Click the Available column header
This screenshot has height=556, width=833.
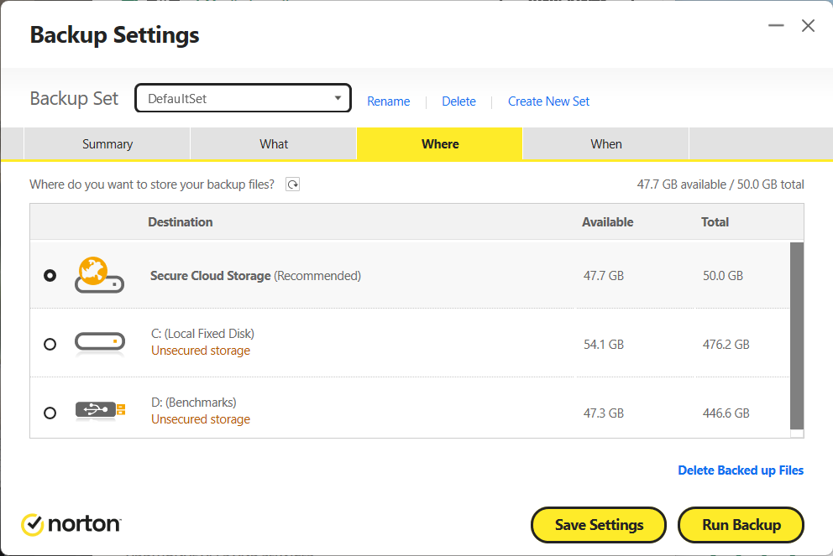click(x=608, y=222)
